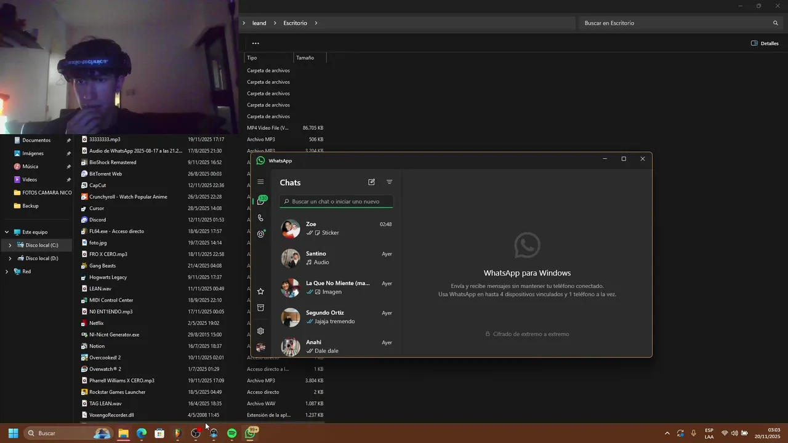The height and width of the screenshot is (443, 788).
Task: Open WhatsApp Calls phone icon
Action: click(x=260, y=218)
